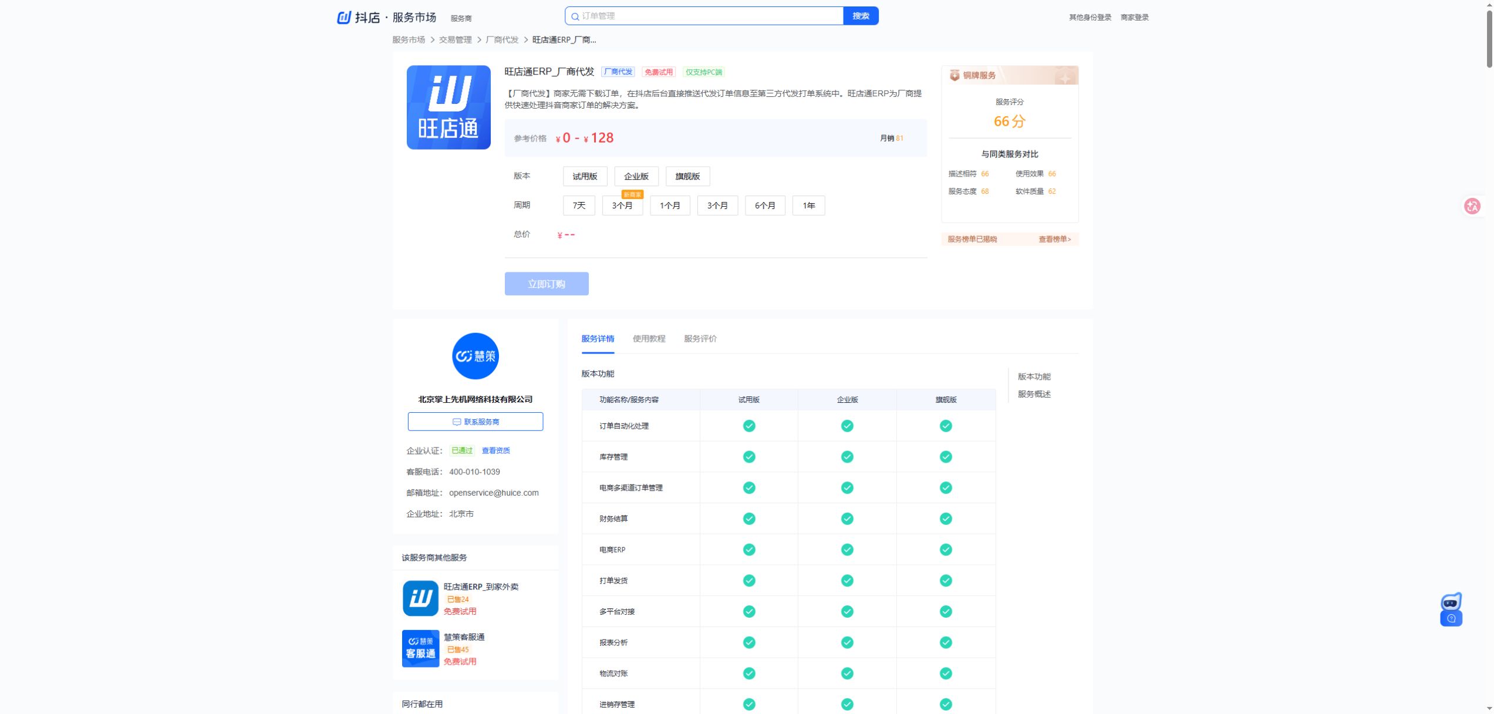Go to 交易管理 breadcrumb
Screen dimensions: 1494x714
pos(455,40)
